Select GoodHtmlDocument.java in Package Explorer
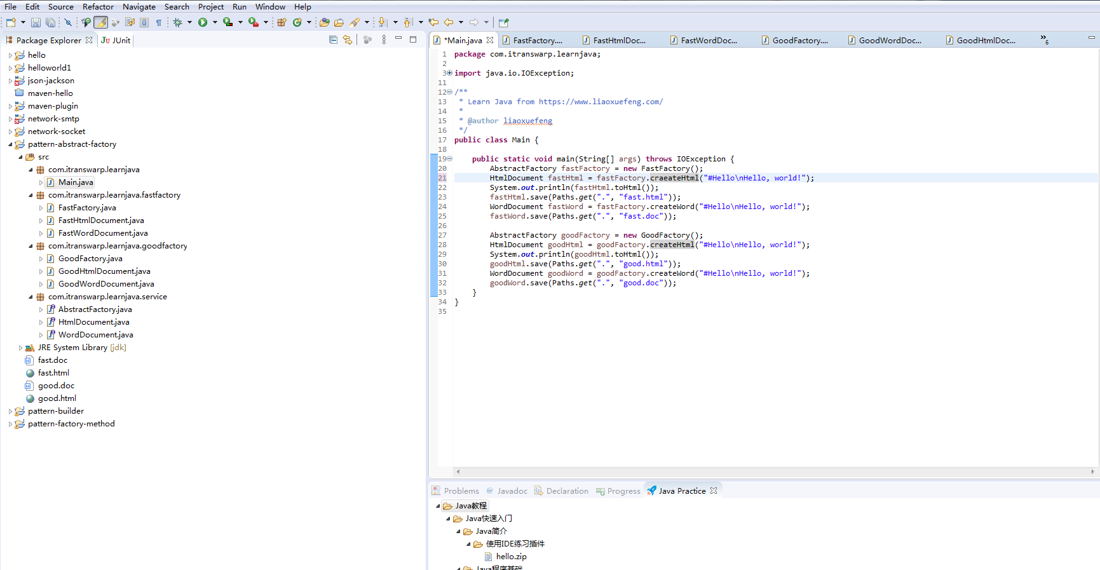The height and width of the screenshot is (570, 1100). [104, 271]
